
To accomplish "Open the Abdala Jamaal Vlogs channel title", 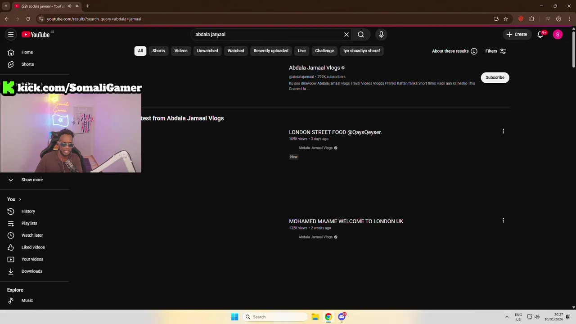I will (314, 68).
